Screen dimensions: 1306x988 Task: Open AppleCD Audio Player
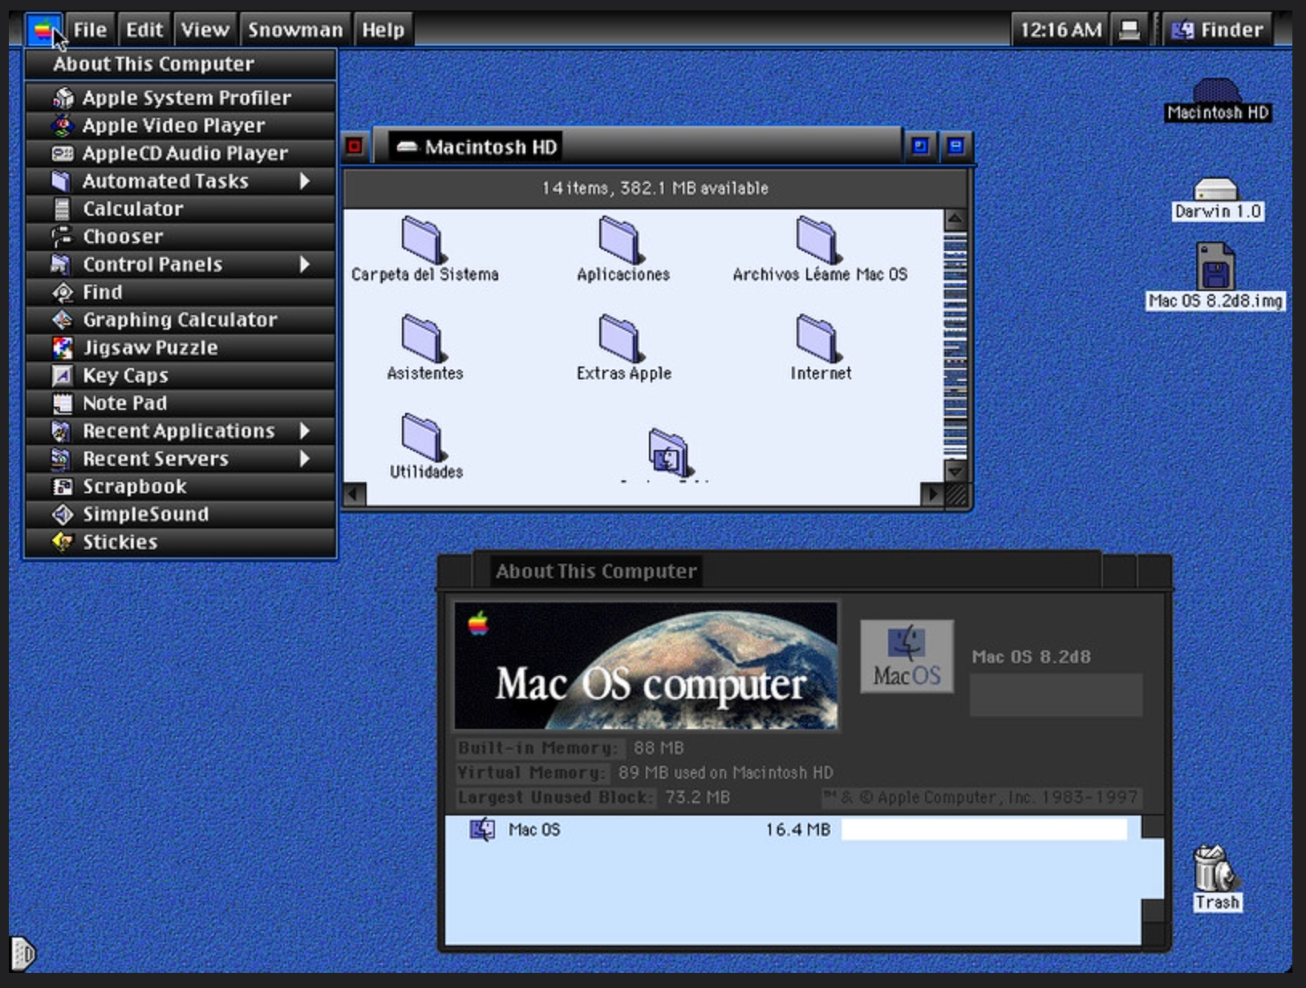point(180,153)
